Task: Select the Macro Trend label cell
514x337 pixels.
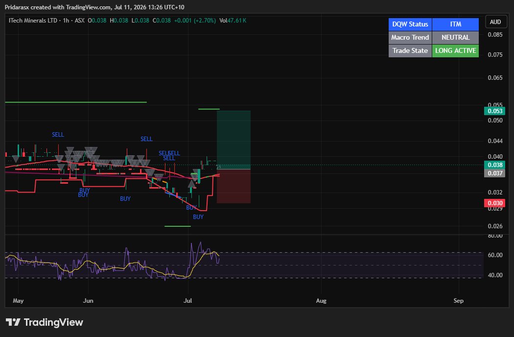Action: click(x=410, y=37)
